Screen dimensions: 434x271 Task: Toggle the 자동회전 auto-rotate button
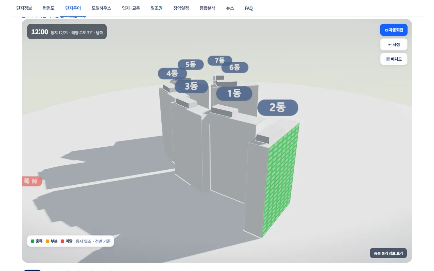click(394, 30)
